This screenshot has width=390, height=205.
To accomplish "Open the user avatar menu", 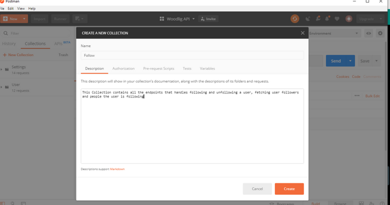I will point(349,19).
